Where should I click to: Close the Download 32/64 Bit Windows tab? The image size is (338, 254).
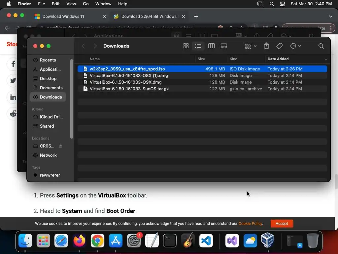click(184, 17)
